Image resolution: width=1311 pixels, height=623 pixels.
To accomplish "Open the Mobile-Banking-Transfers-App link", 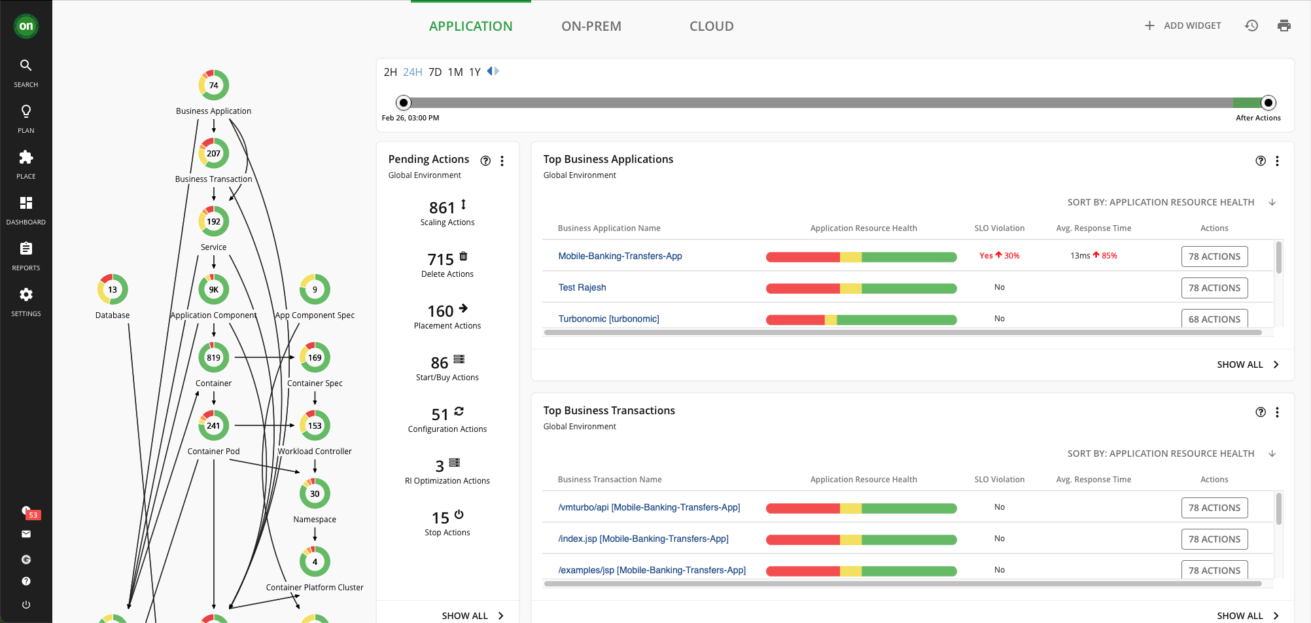I will (x=620, y=256).
